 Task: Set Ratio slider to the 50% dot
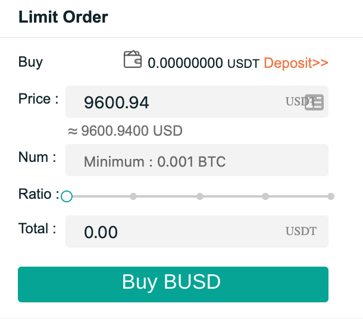pyautogui.click(x=200, y=196)
